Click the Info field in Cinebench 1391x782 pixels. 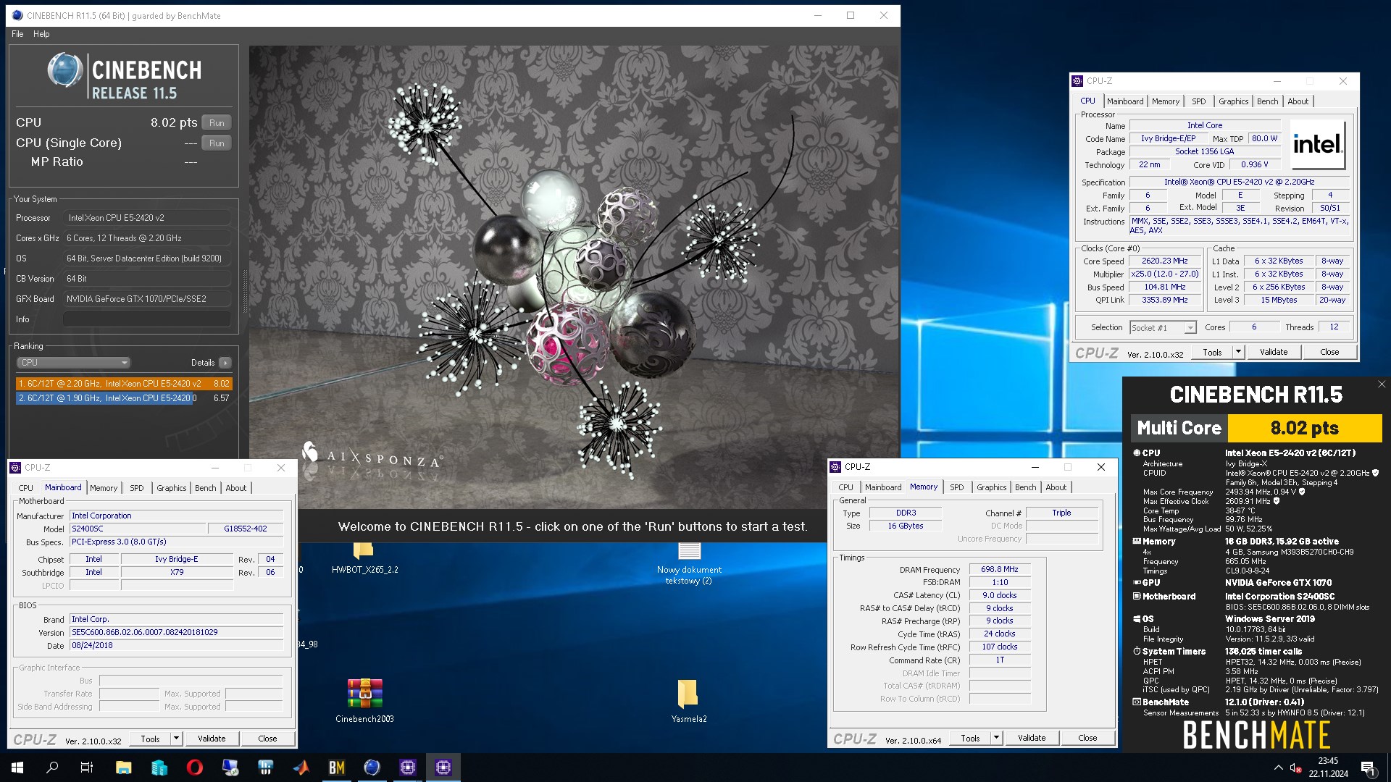click(146, 319)
